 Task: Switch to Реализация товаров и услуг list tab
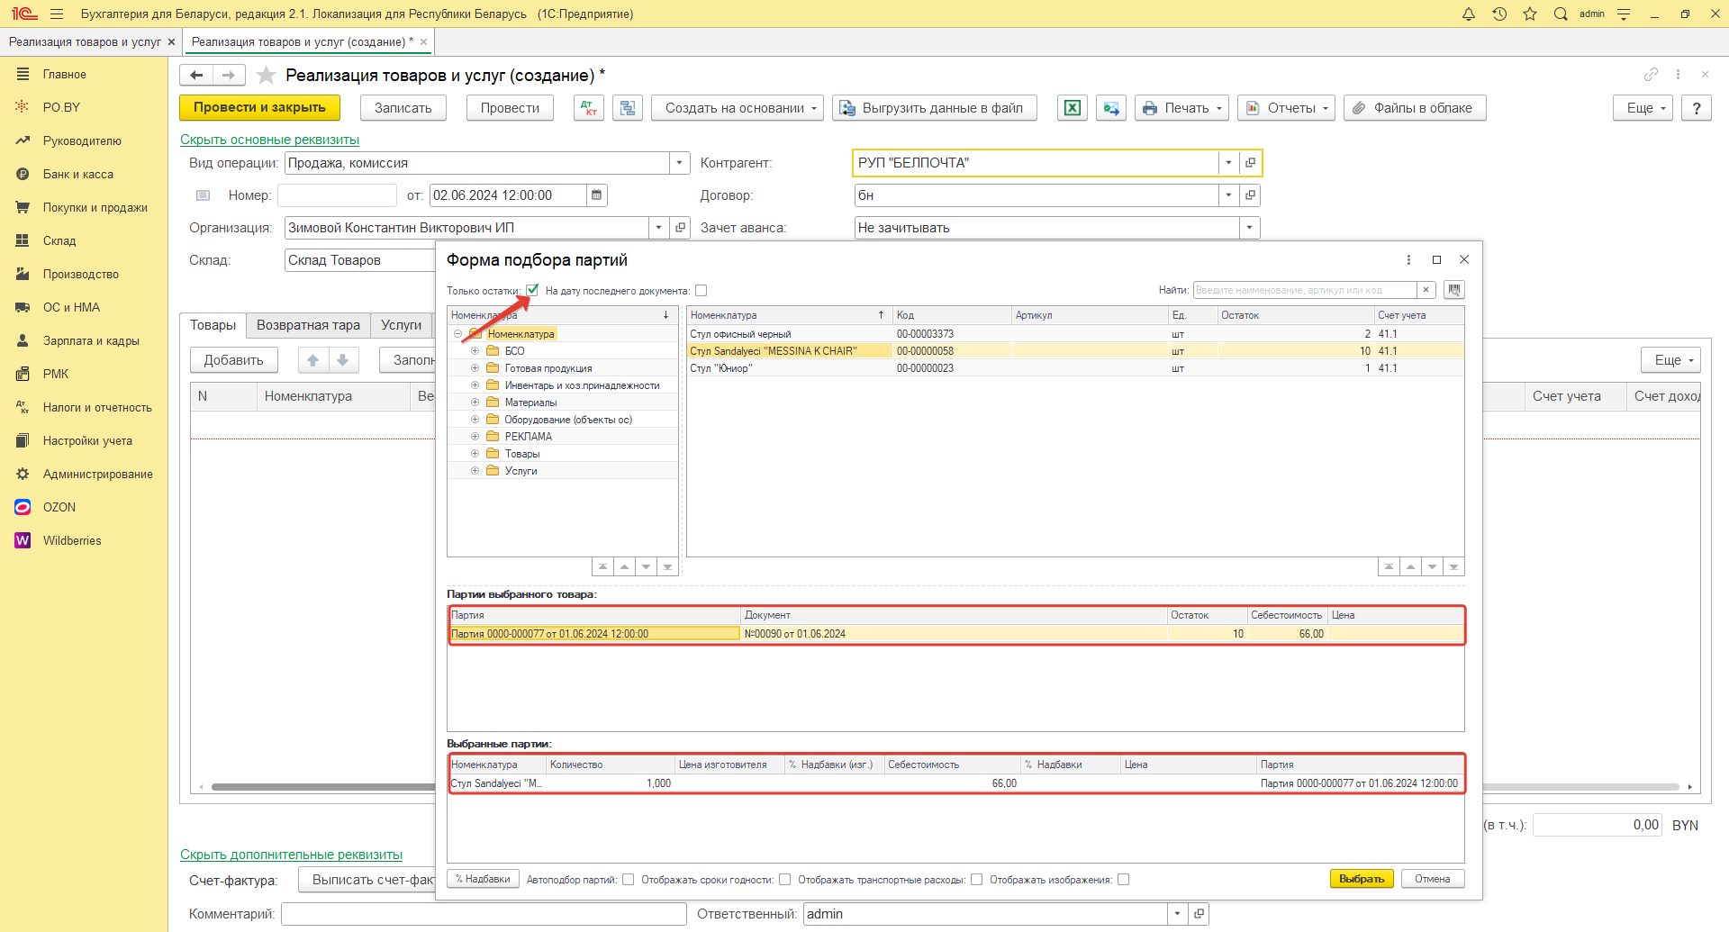(x=85, y=42)
